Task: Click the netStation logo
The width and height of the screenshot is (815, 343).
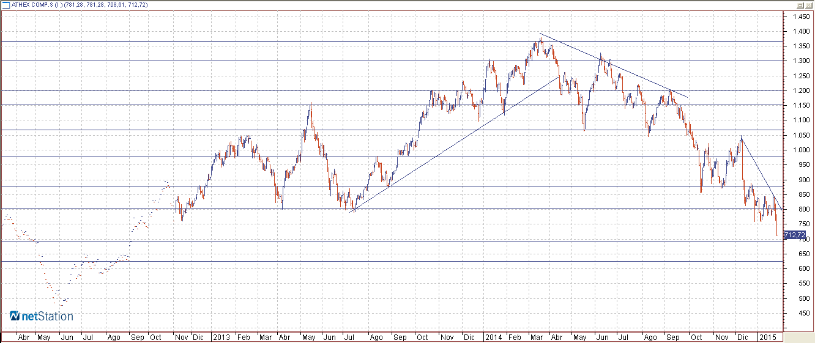Action: coord(42,316)
